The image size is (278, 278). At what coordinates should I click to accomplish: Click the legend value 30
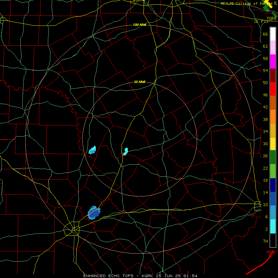(x=265, y=144)
